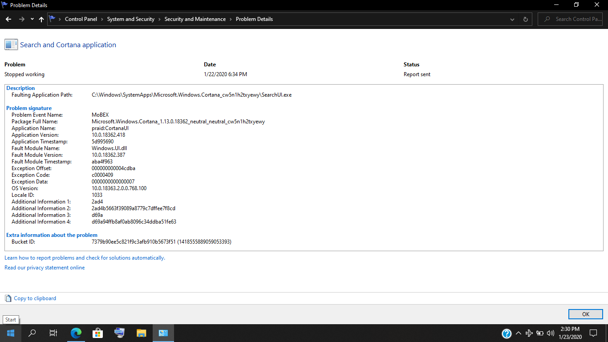The image size is (608, 342).
Task: Refresh the Problem Details page
Action: [525, 19]
